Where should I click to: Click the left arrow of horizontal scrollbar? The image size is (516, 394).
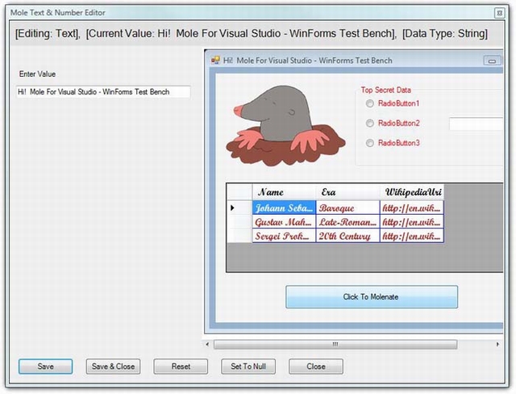coord(207,344)
